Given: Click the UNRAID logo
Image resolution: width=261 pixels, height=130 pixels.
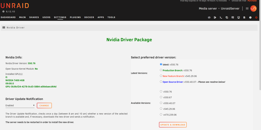Looking at the screenshot, I should pyautogui.click(x=14, y=6).
